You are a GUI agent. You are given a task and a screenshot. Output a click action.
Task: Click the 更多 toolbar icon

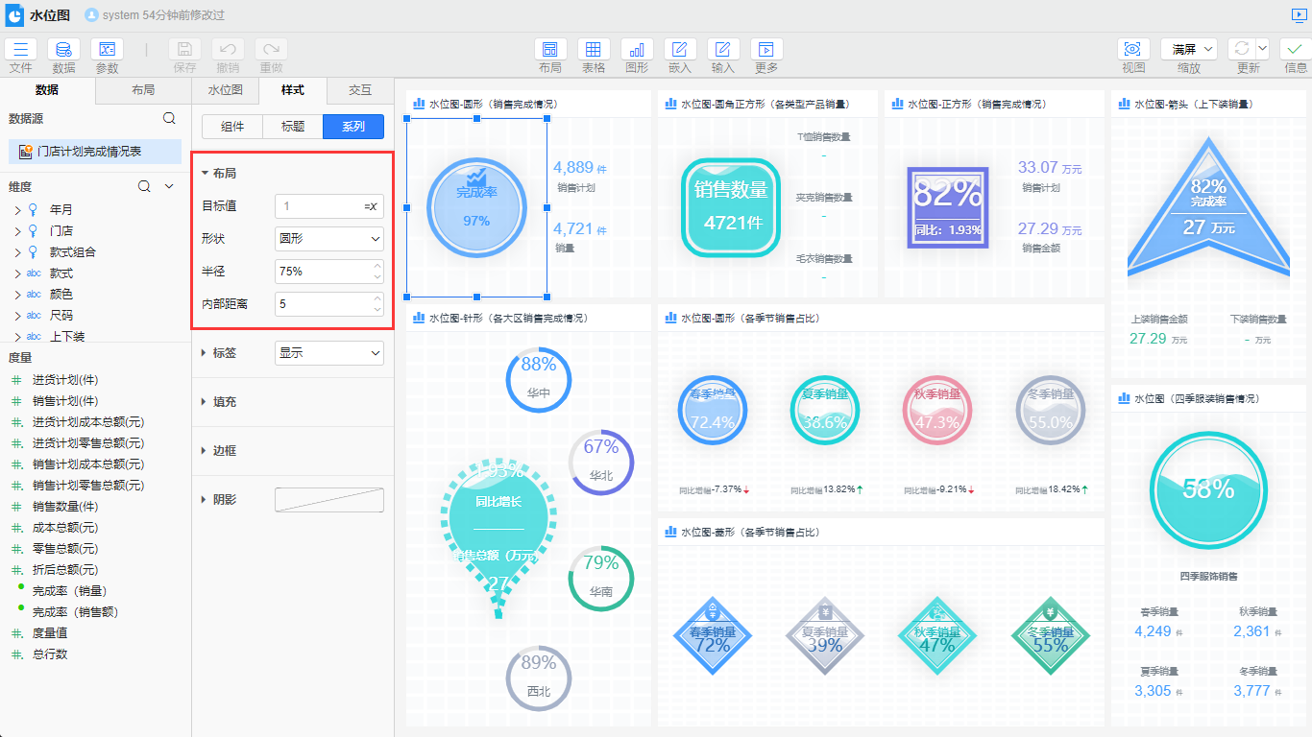(766, 50)
